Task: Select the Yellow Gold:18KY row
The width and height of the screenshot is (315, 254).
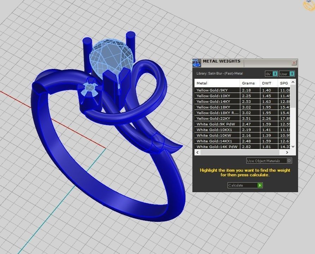Action: [242, 107]
